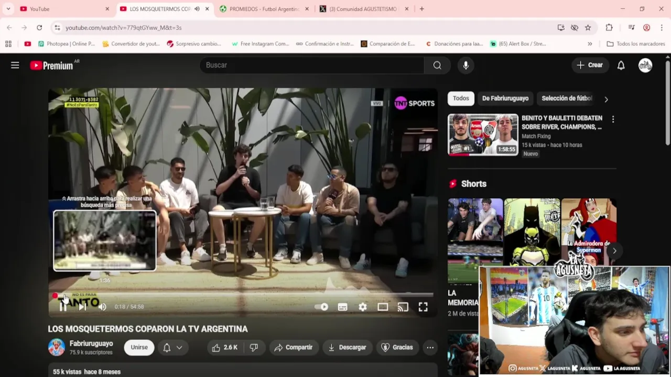The height and width of the screenshot is (377, 671).
Task: Mute the playing tab via its speaker icon
Action: click(197, 9)
